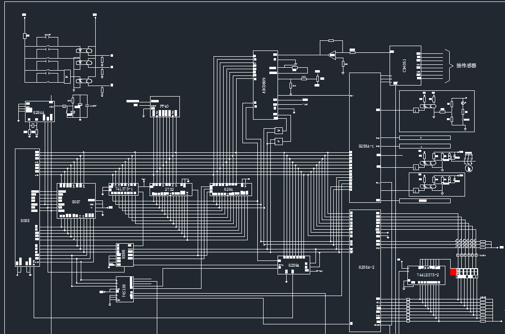This screenshot has height=334, width=505.
Task: Click the 8088 CPU label
Action: point(25,221)
